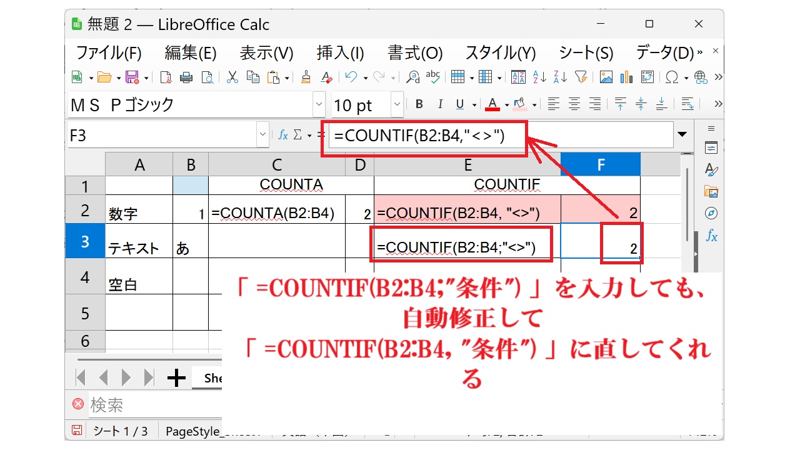
Task: Activate the Clone Formatting paintbrush
Action: pos(306,77)
